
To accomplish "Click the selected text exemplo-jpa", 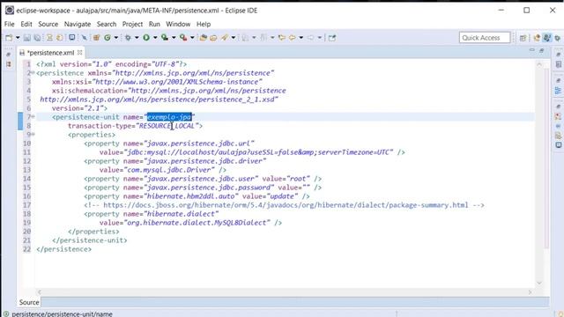I will click(x=169, y=117).
